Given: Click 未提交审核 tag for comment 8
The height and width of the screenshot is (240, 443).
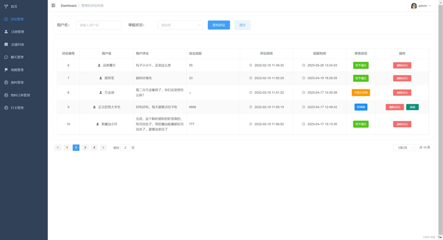Looking at the screenshot, I should 361,92.
